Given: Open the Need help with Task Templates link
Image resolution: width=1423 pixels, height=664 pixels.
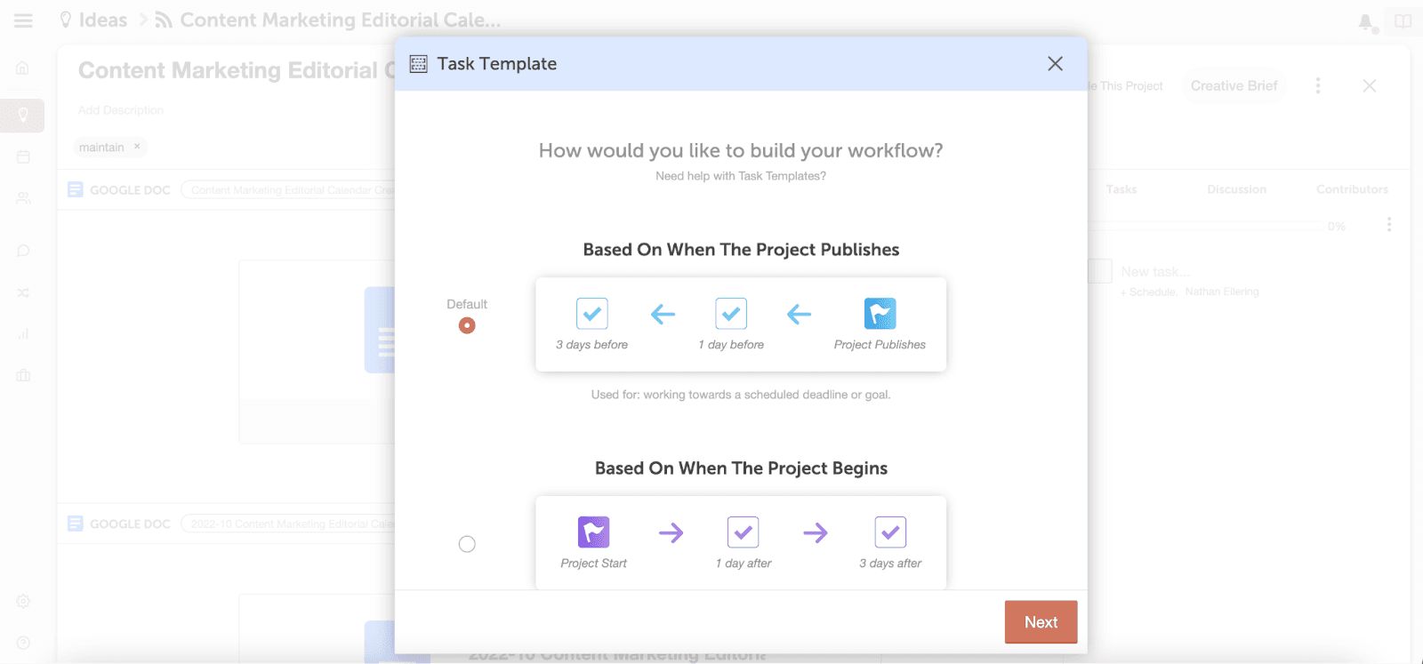Looking at the screenshot, I should pos(740,175).
